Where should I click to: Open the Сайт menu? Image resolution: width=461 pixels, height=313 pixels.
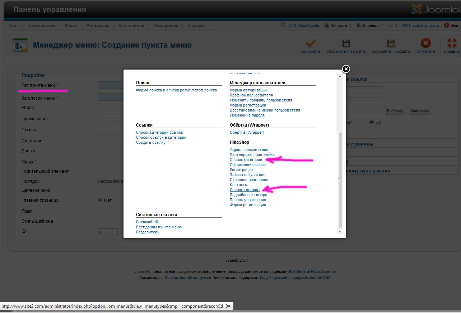(x=13, y=25)
